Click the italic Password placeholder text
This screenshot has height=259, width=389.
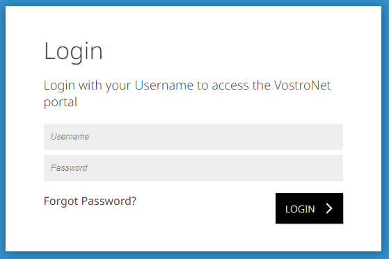coord(69,168)
